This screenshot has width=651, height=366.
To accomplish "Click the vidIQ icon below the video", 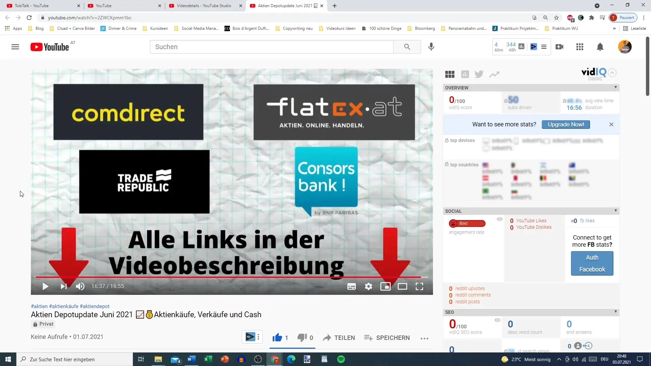I will click(250, 337).
